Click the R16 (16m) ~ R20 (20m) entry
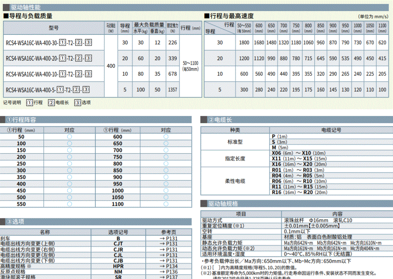 coord(300,192)
